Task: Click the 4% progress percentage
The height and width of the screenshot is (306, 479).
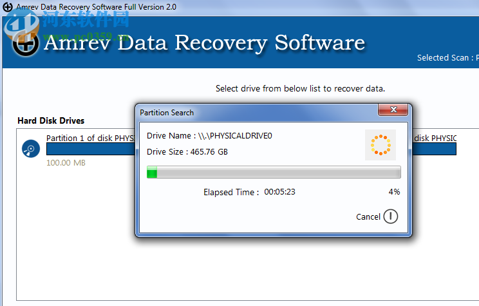Action: click(x=394, y=192)
